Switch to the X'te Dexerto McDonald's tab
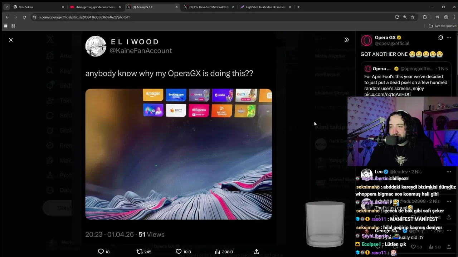Screen dimensions: 458x257 click(x=209, y=7)
